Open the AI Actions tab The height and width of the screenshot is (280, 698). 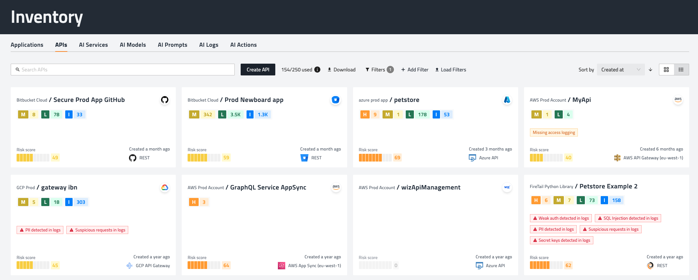coord(243,45)
